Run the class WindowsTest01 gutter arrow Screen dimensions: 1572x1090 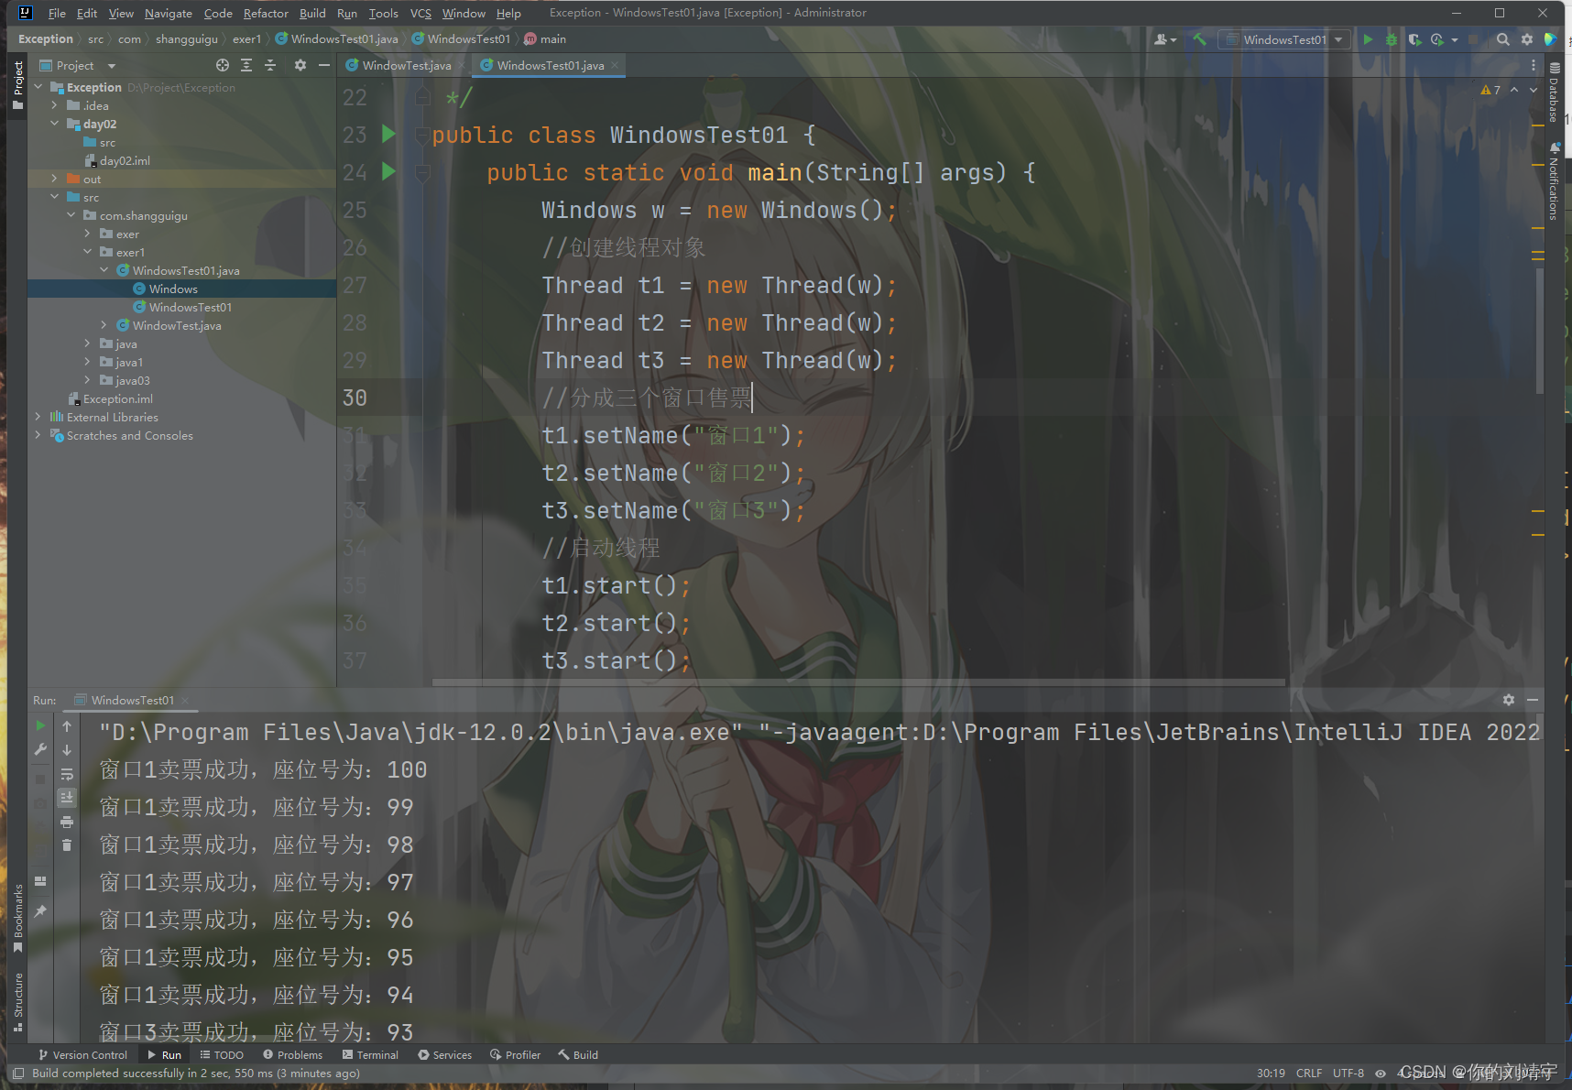coord(388,134)
